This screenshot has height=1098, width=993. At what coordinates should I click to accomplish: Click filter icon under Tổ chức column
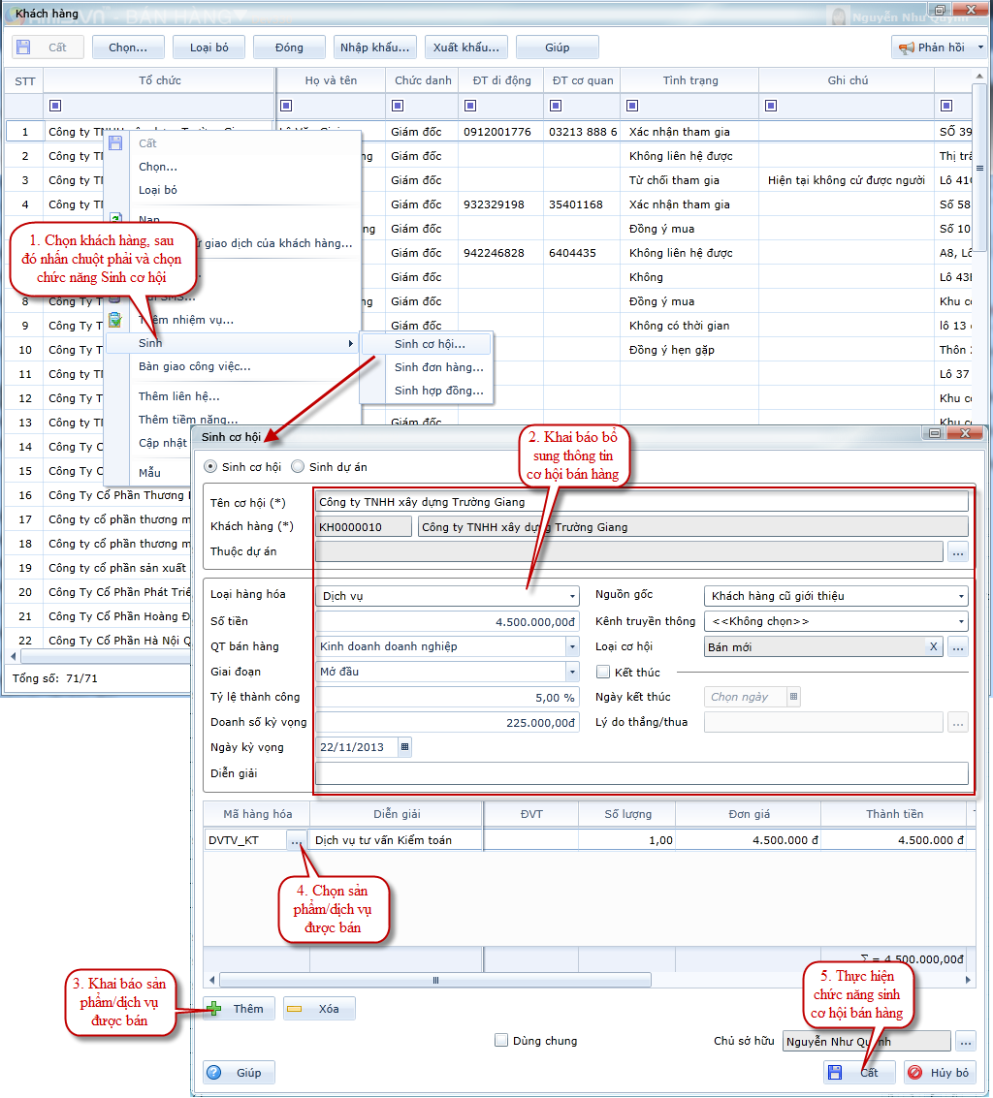click(54, 106)
